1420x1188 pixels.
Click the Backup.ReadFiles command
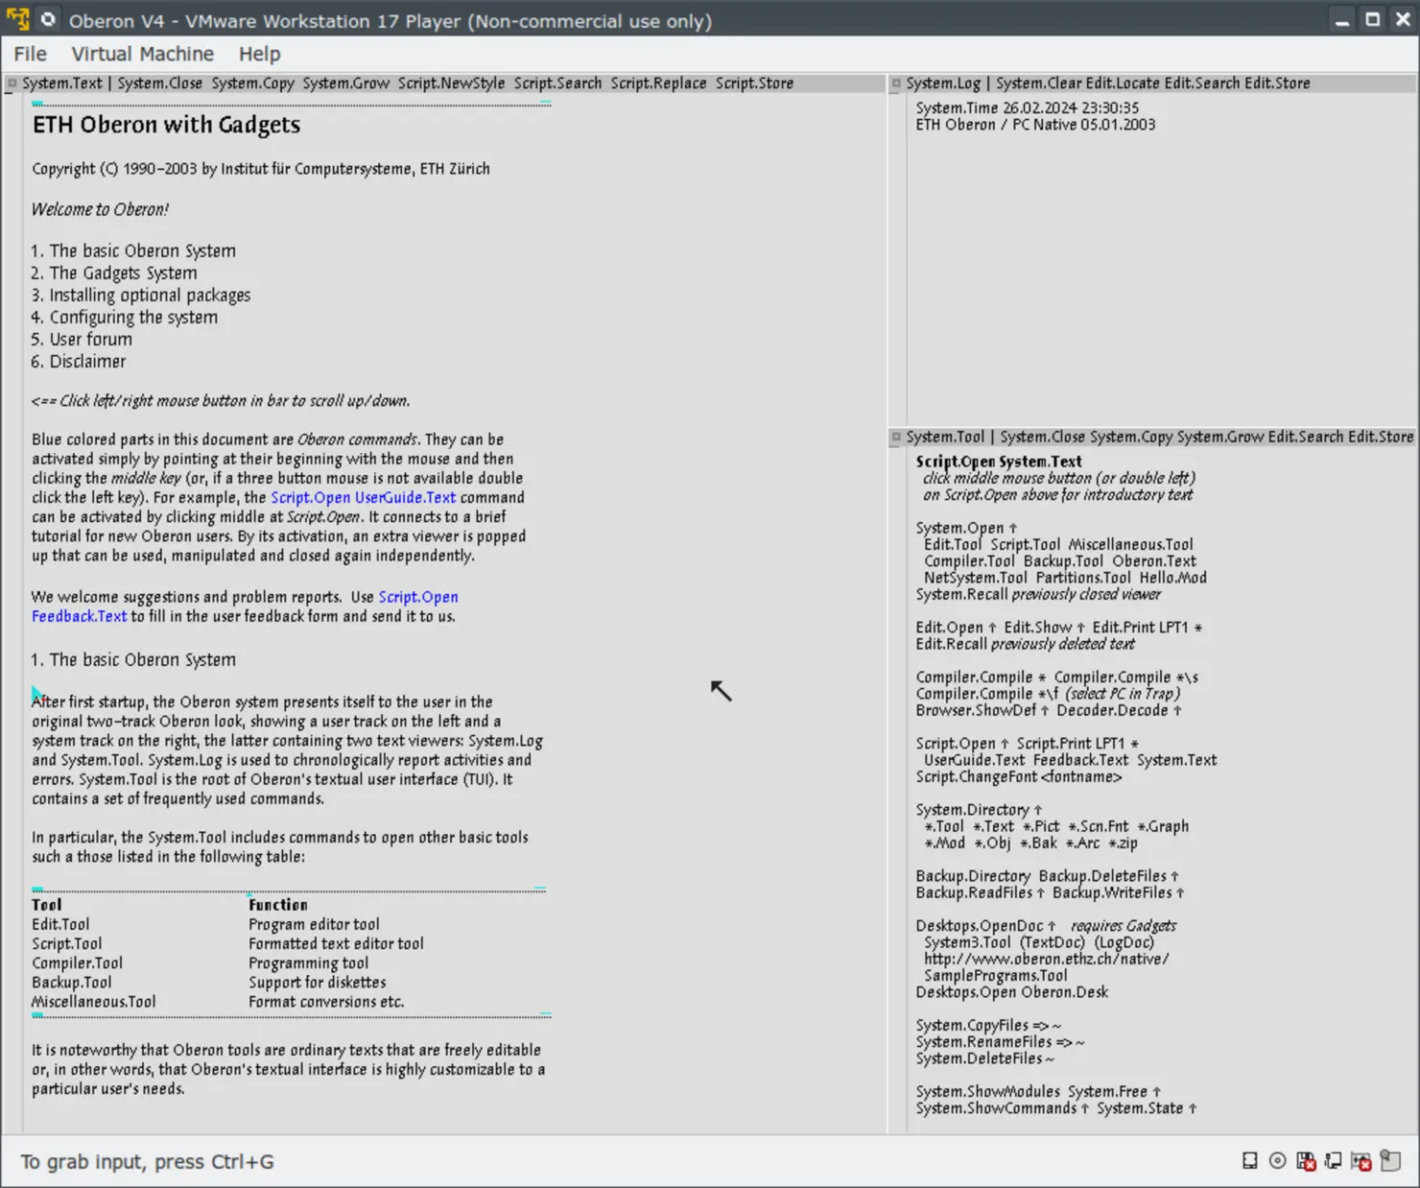974,892
